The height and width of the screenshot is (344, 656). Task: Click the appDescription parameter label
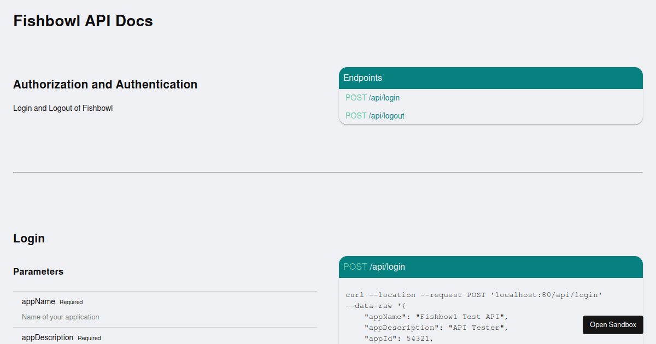click(47, 337)
